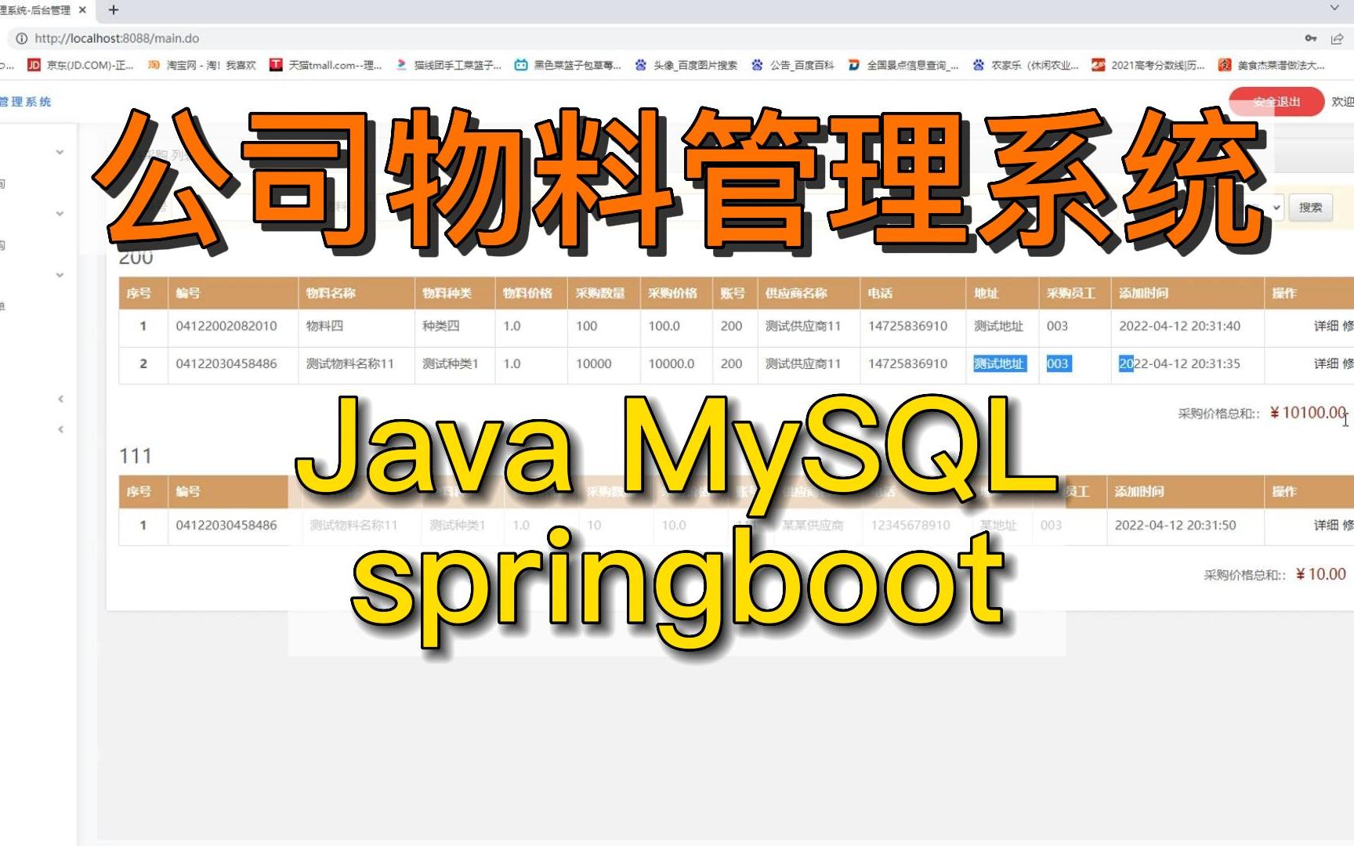Open the 京东(JD.COM) bookmark
The height and width of the screenshot is (846, 1354).
[x=81, y=65]
